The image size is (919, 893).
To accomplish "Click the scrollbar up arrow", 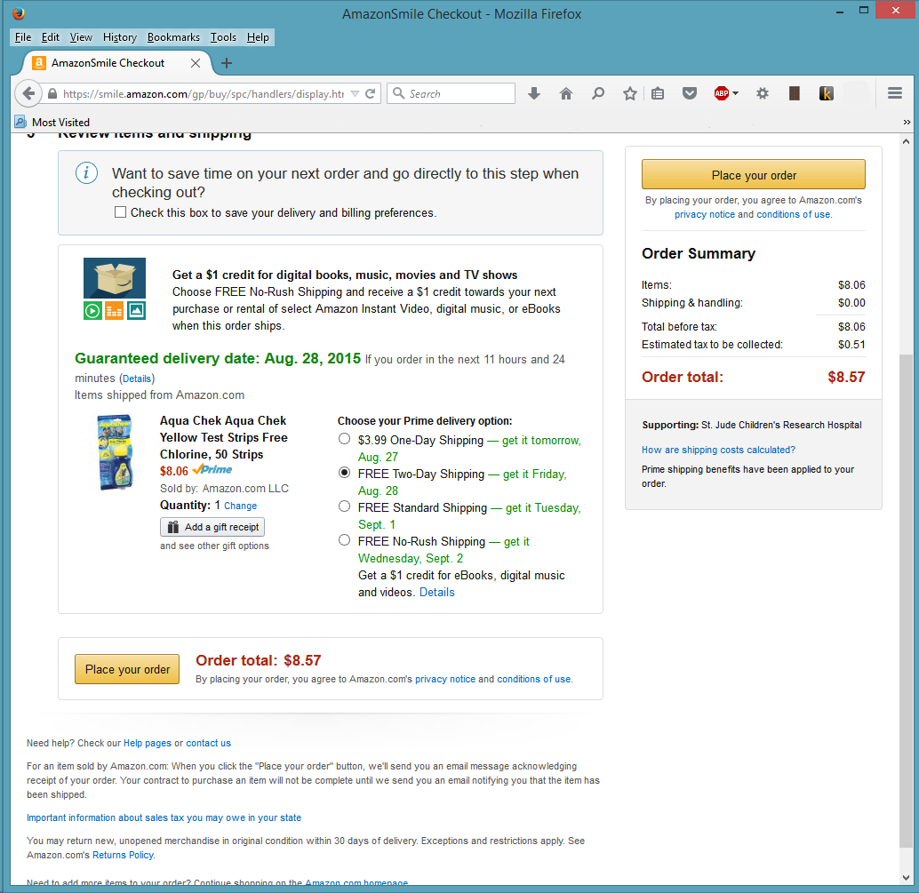I will 906,140.
